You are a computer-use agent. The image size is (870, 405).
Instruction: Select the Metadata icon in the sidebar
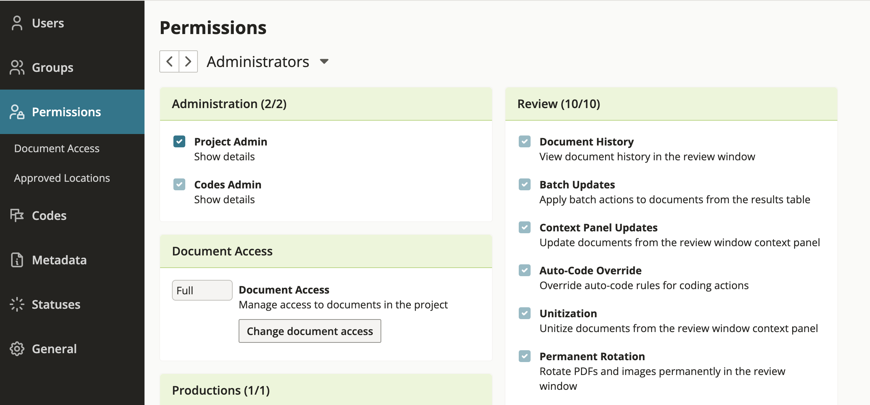coord(17,260)
